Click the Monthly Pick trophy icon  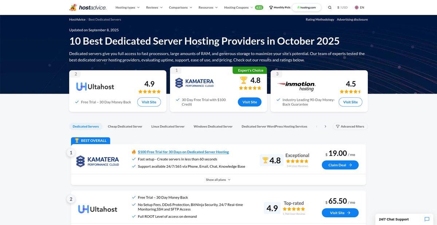coord(271,7)
